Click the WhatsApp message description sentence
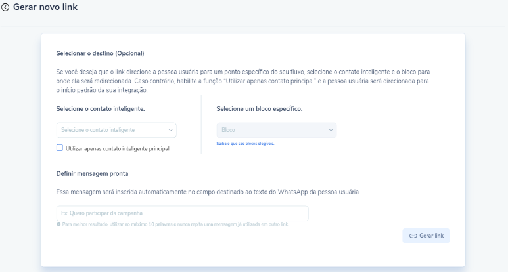The height and width of the screenshot is (273, 508). [208, 192]
